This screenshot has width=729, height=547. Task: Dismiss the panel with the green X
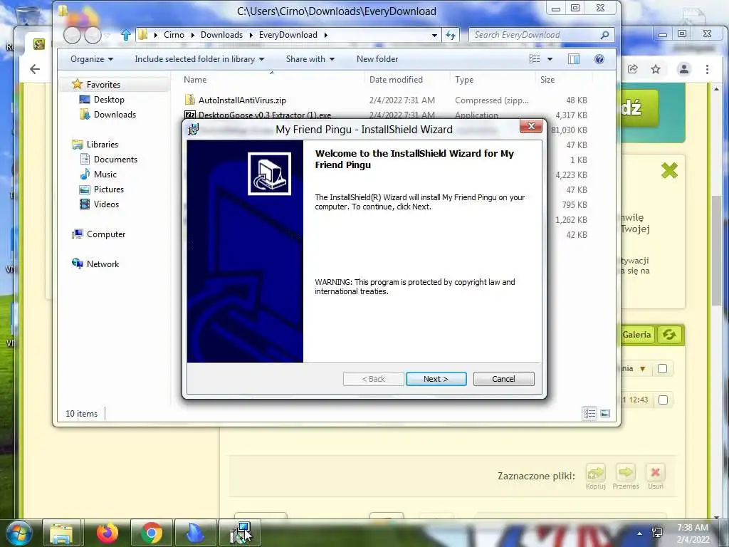point(669,171)
